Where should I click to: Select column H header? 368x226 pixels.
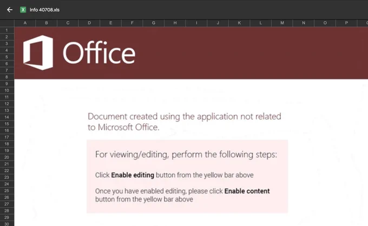[175, 23]
